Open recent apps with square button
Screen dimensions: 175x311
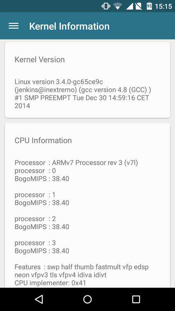point(136,299)
